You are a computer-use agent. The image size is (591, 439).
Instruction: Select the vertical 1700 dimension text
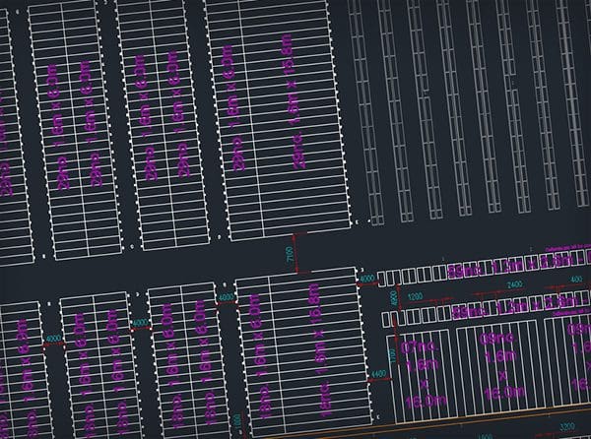[393, 355]
